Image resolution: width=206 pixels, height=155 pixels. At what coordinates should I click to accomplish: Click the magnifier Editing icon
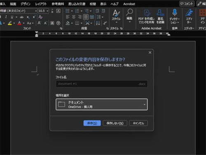pyautogui.click(x=129, y=15)
